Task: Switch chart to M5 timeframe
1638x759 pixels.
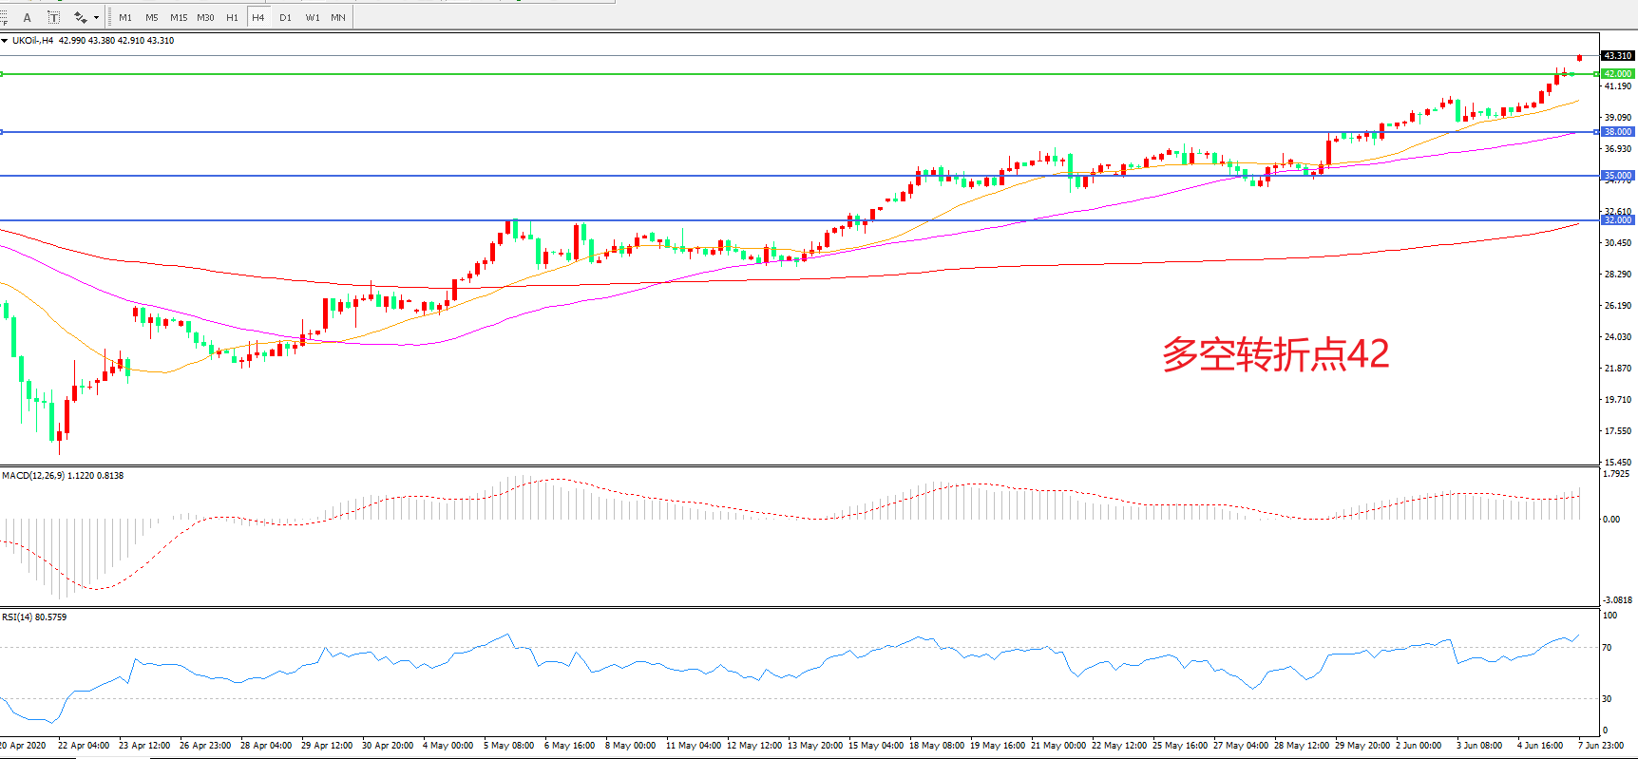Action: click(152, 17)
